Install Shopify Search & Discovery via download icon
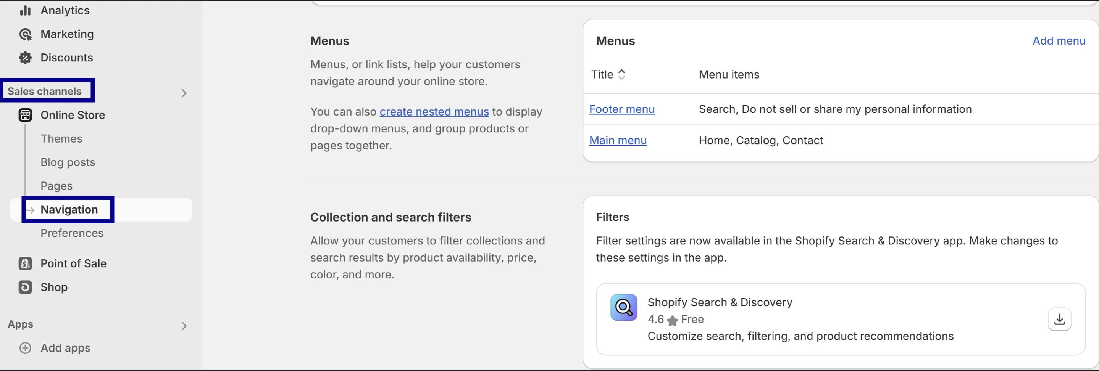1099x371 pixels. click(x=1059, y=319)
